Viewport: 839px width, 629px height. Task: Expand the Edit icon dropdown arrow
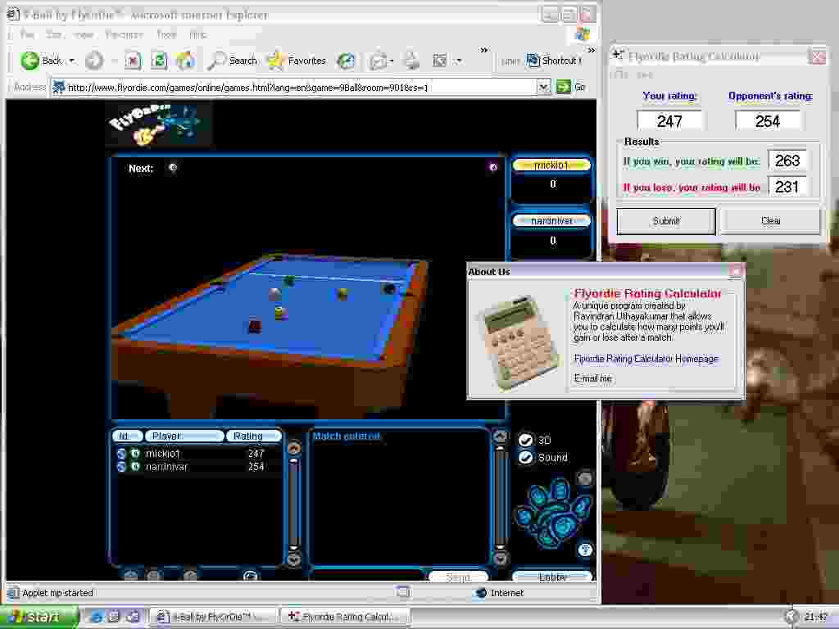[458, 61]
